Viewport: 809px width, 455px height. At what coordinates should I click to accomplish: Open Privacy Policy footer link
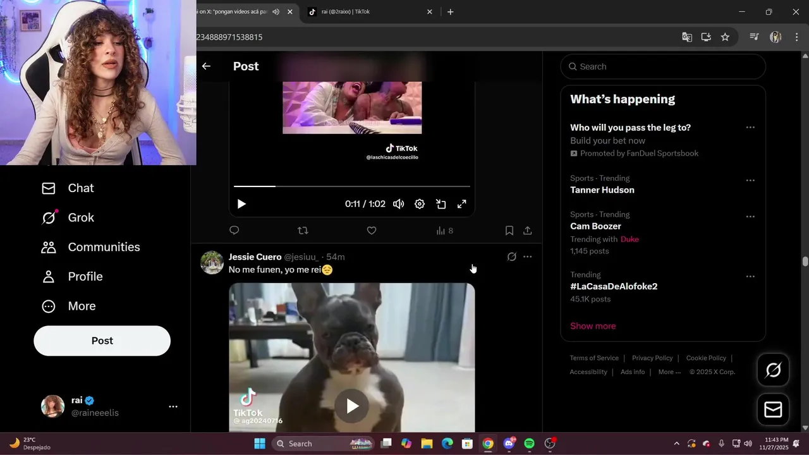(652, 358)
